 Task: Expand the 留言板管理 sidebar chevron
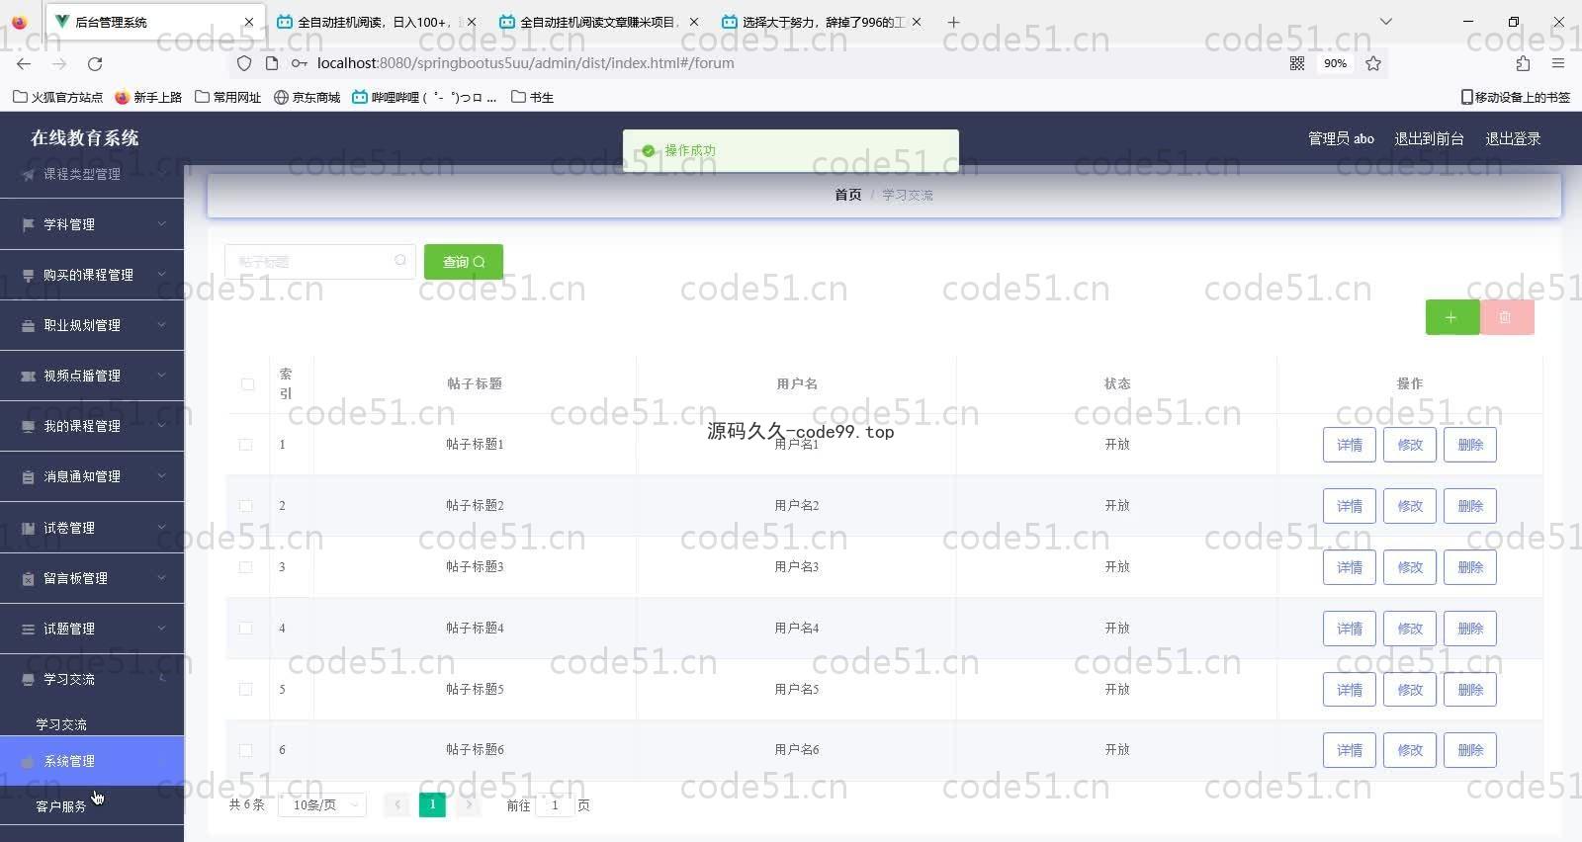click(x=161, y=578)
